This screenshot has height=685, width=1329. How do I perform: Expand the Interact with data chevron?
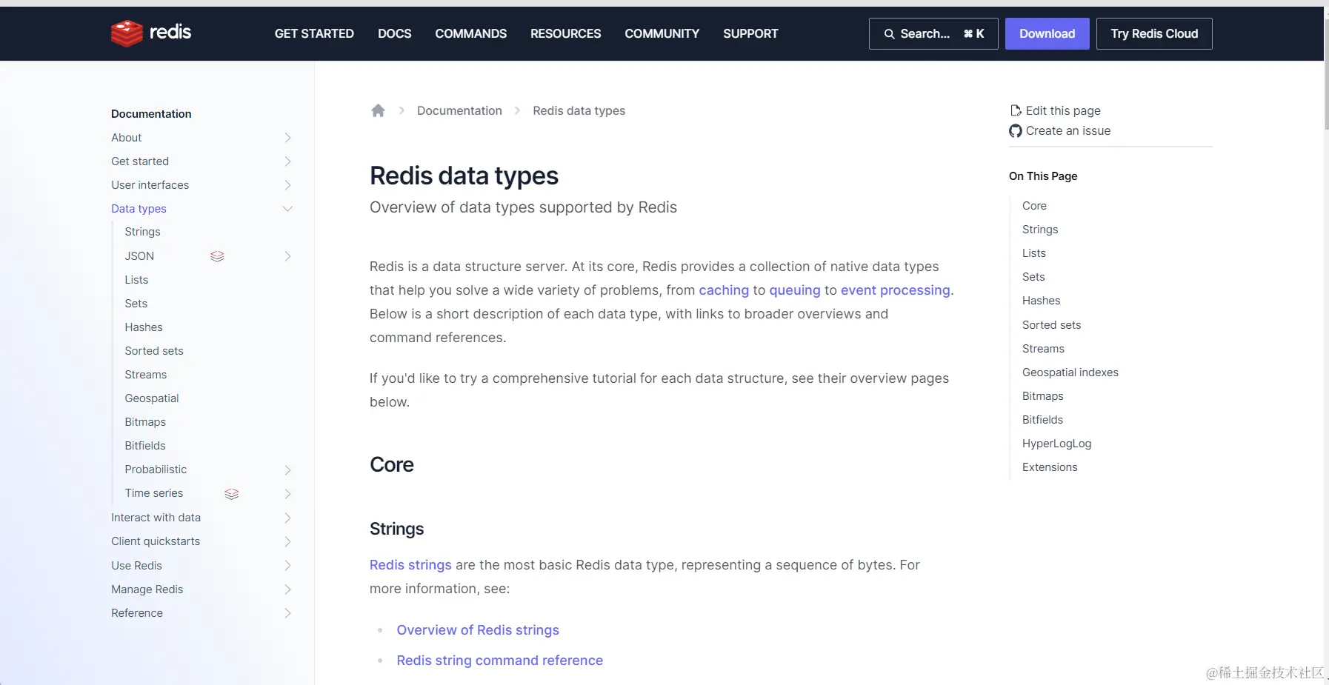click(x=287, y=518)
